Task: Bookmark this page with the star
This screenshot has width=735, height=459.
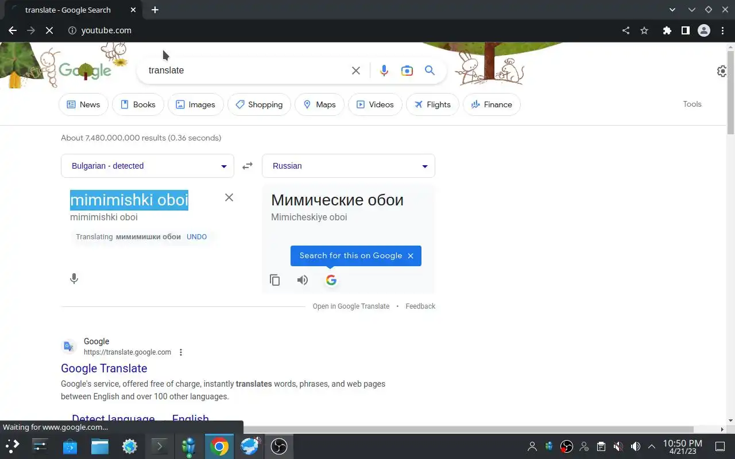Action: coord(644,30)
